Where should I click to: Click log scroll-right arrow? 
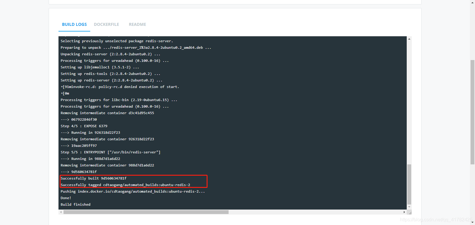[x=404, y=212]
